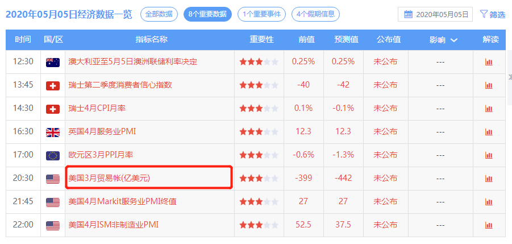Screen dimensions: 512x244
Task: Click the UK flag icon
Action: 53,133
